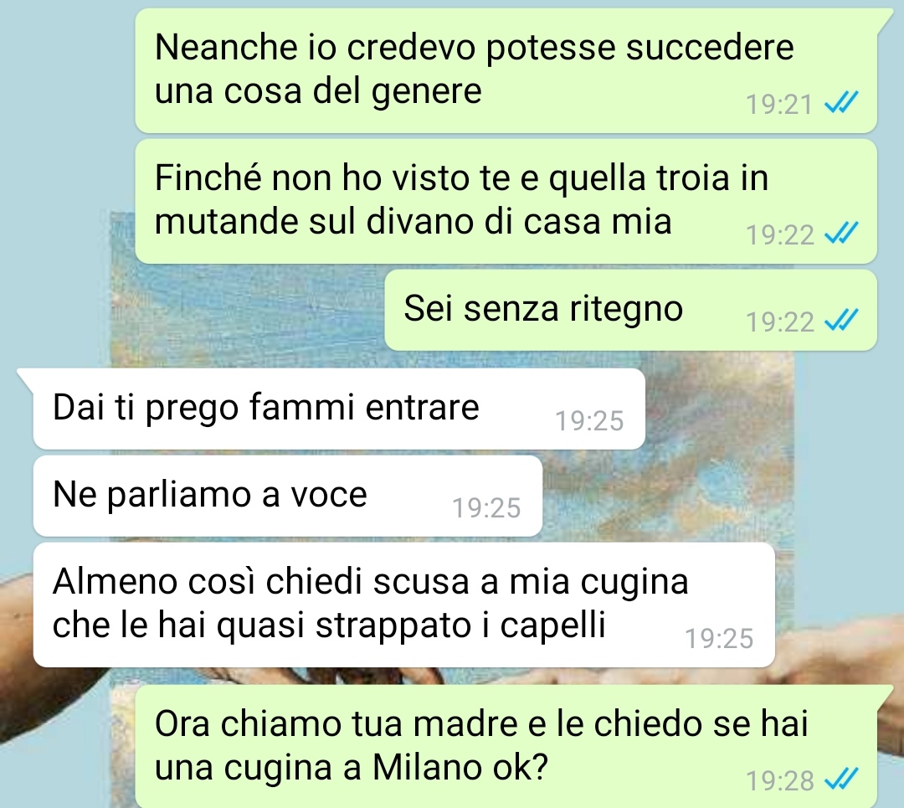Image resolution: width=904 pixels, height=808 pixels.
Task: Tap the message about 'mia cugina'
Action: (403, 605)
